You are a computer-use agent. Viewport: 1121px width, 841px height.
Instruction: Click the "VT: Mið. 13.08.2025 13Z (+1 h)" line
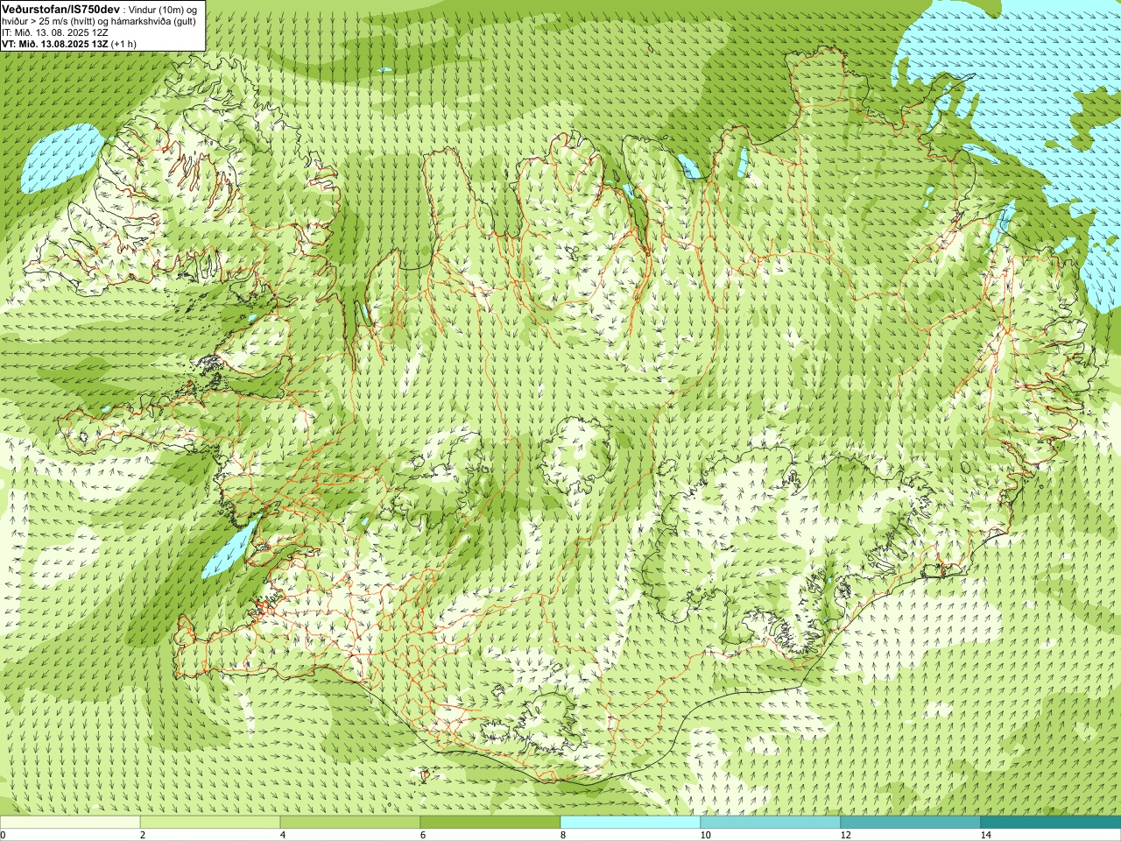click(69, 44)
